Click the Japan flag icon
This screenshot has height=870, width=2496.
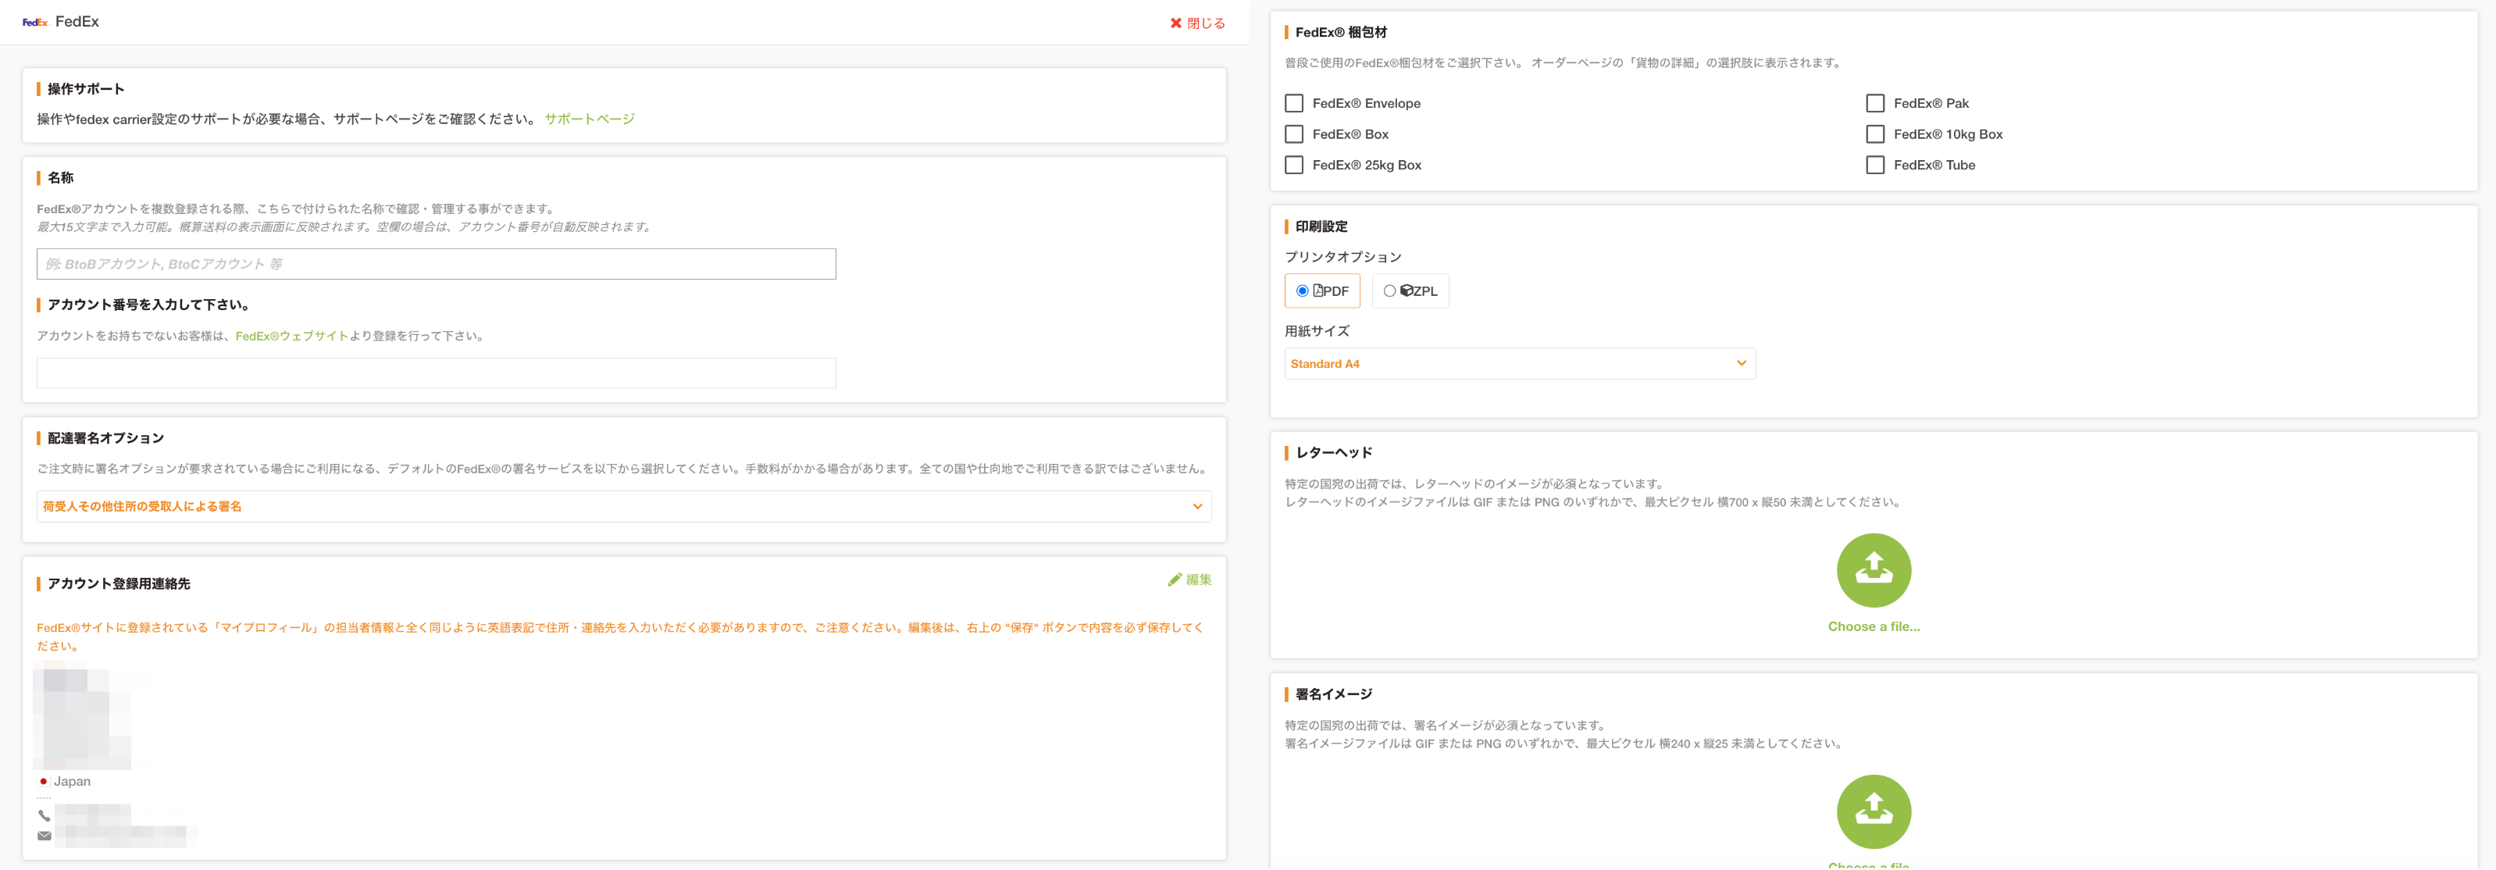point(44,782)
